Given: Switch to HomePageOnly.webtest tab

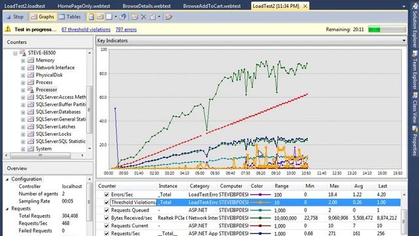Looking at the screenshot, I should (84, 6).
